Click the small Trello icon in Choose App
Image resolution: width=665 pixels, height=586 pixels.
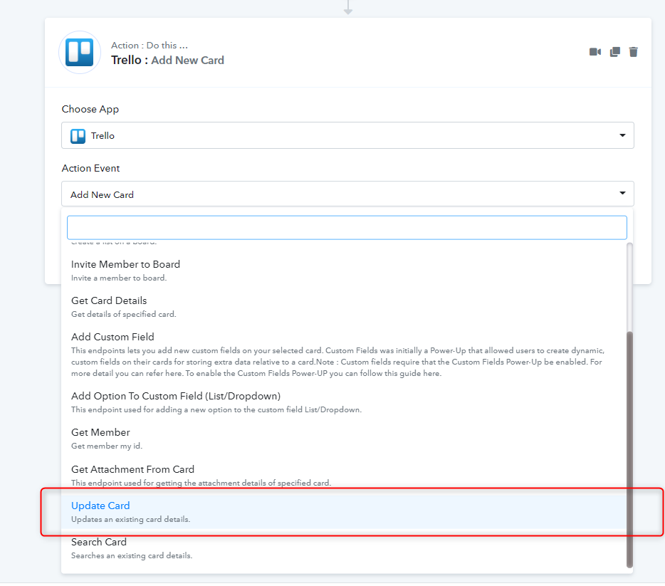point(78,136)
